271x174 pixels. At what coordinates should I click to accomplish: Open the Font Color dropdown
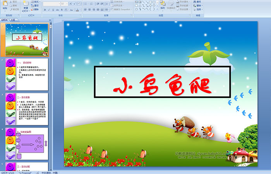tap(80, 10)
